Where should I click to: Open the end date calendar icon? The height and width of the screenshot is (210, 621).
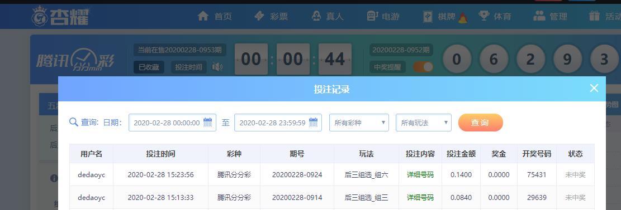[313, 123]
